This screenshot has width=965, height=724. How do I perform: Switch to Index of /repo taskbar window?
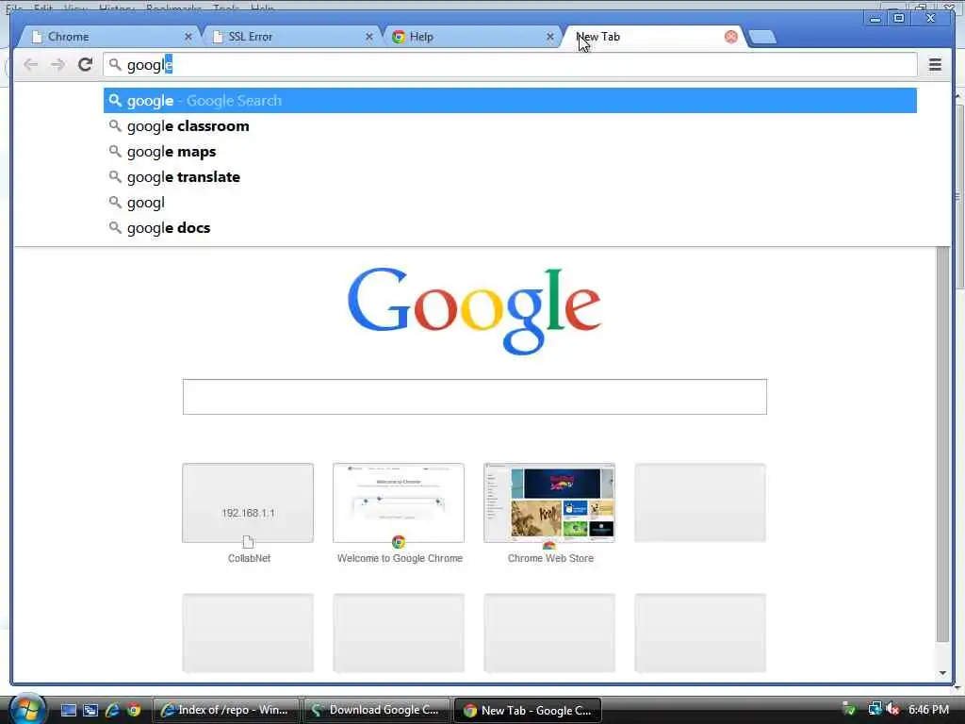tap(226, 710)
